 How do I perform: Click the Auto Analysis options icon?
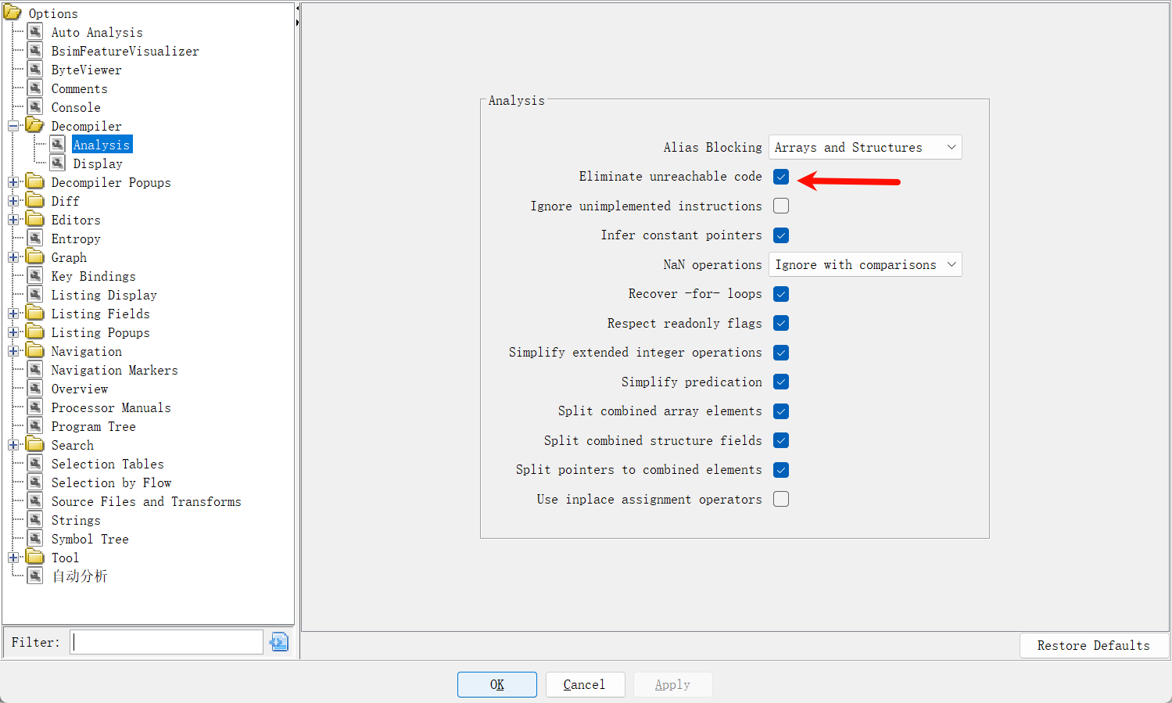(x=35, y=32)
